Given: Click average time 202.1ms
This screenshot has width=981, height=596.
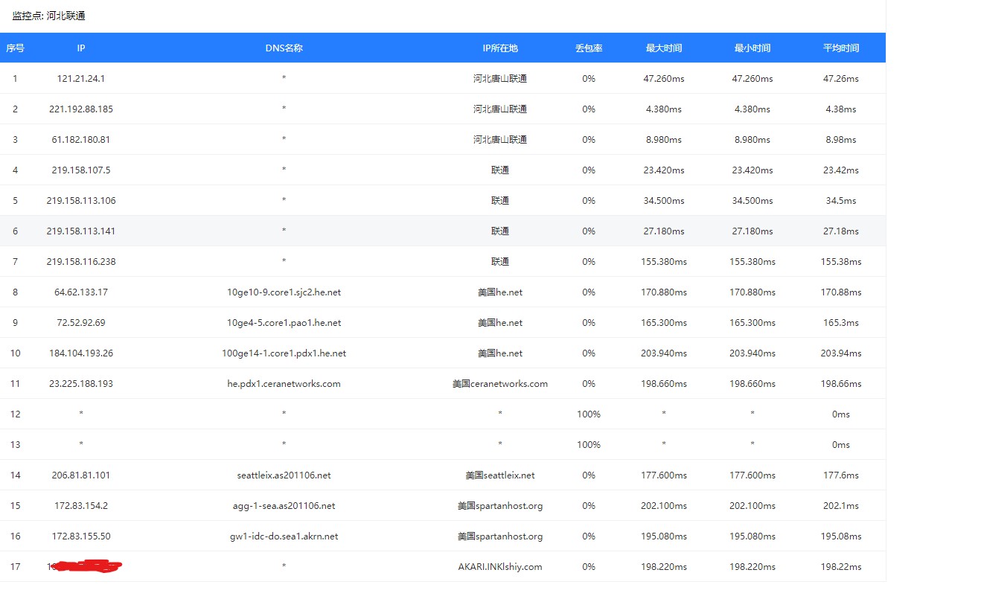Looking at the screenshot, I should point(841,505).
